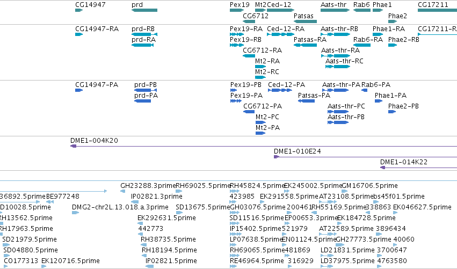
Task: Open transcript Pex19-RB
Action: [x=245, y=39]
